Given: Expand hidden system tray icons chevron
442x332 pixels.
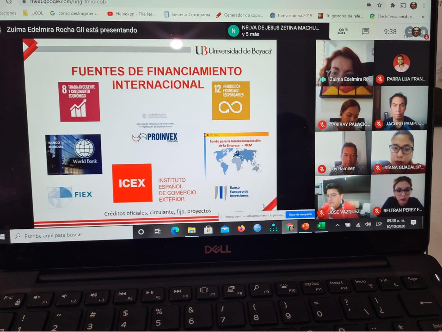Looking at the screenshot, I should coord(337,225).
